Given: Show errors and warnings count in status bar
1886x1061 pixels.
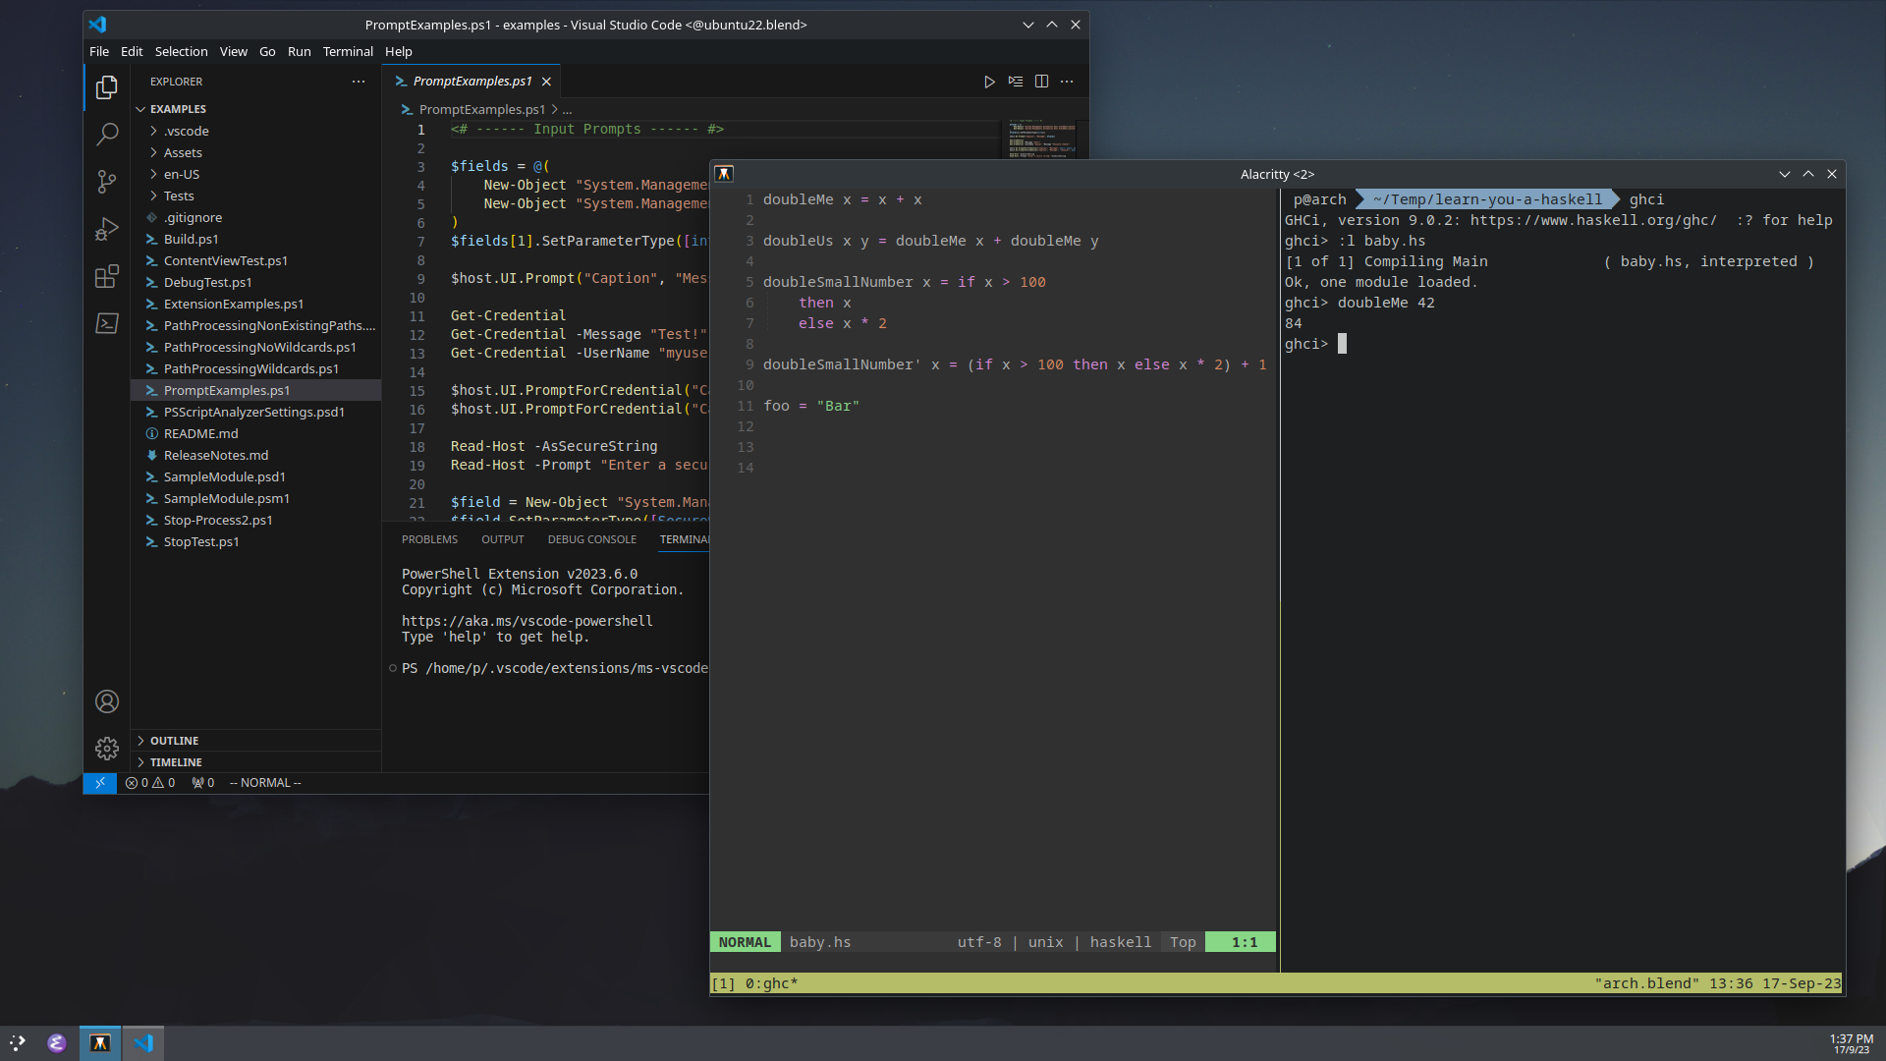Looking at the screenshot, I should [150, 783].
